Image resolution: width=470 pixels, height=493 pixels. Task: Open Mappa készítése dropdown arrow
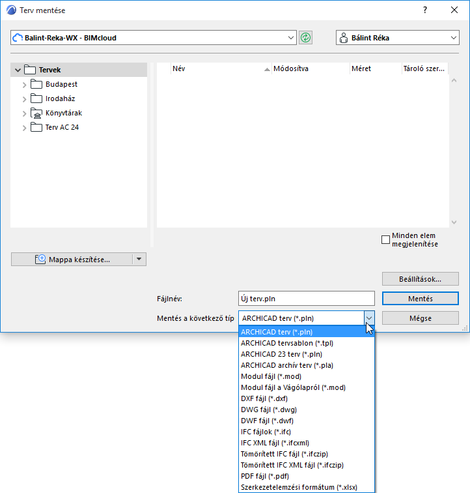click(x=139, y=259)
